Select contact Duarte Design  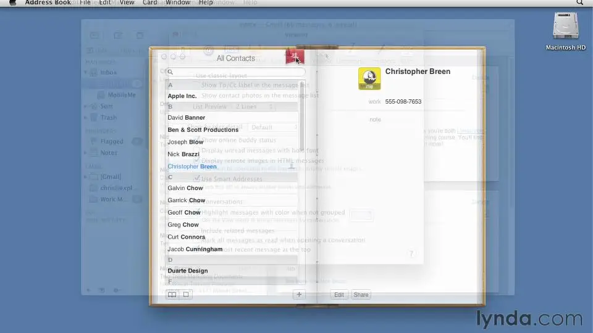[188, 271]
